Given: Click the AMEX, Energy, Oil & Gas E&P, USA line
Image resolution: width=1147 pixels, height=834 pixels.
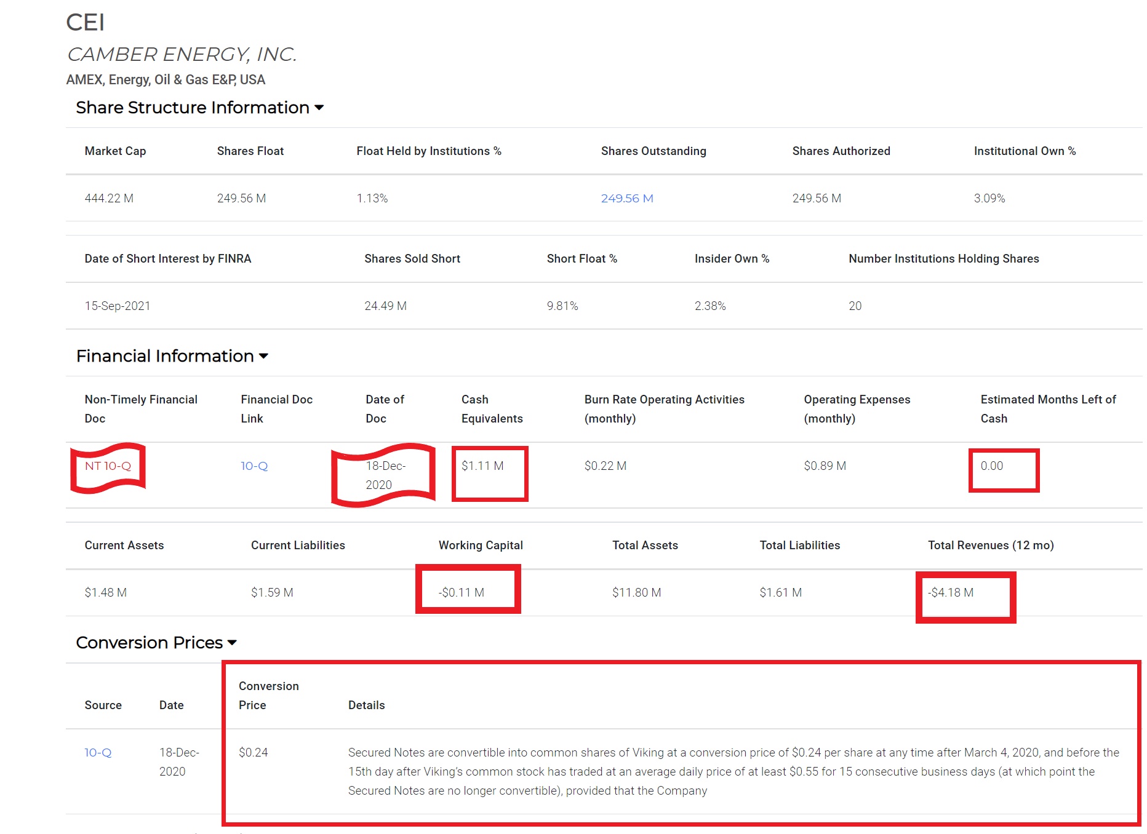Looking at the screenshot, I should (x=166, y=80).
